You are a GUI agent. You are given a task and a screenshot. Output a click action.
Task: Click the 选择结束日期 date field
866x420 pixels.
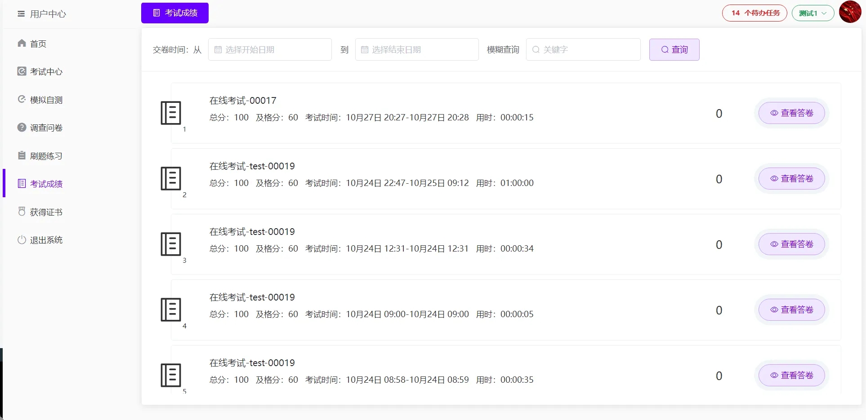coord(417,49)
